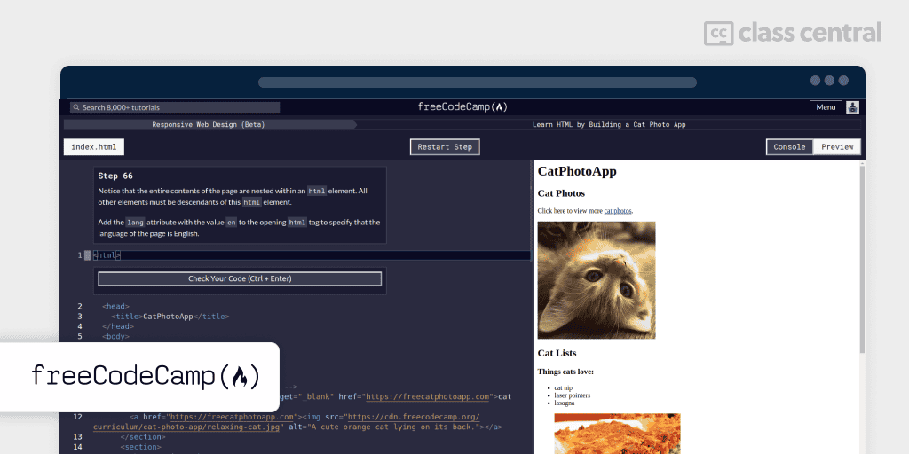Focus the Search 8,000+ tutorials field
Image resolution: width=909 pixels, height=454 pixels.
click(x=175, y=107)
